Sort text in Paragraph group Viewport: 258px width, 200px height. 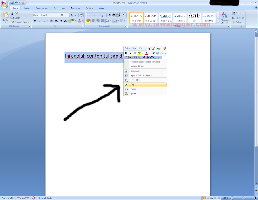[119, 15]
